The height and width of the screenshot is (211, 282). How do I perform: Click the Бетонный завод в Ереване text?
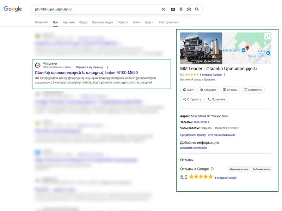coord(198,79)
